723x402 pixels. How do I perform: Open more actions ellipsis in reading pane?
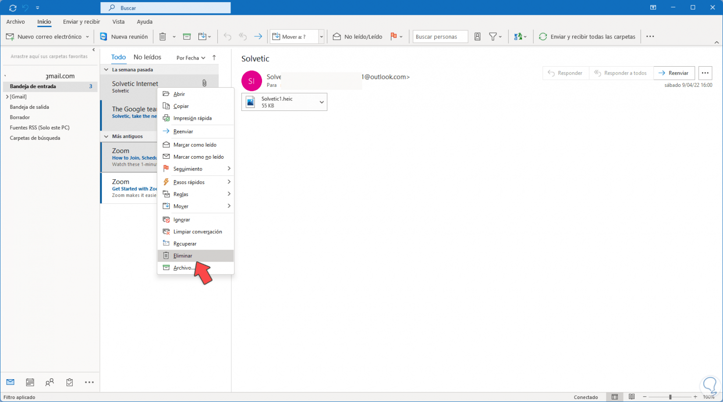point(705,73)
